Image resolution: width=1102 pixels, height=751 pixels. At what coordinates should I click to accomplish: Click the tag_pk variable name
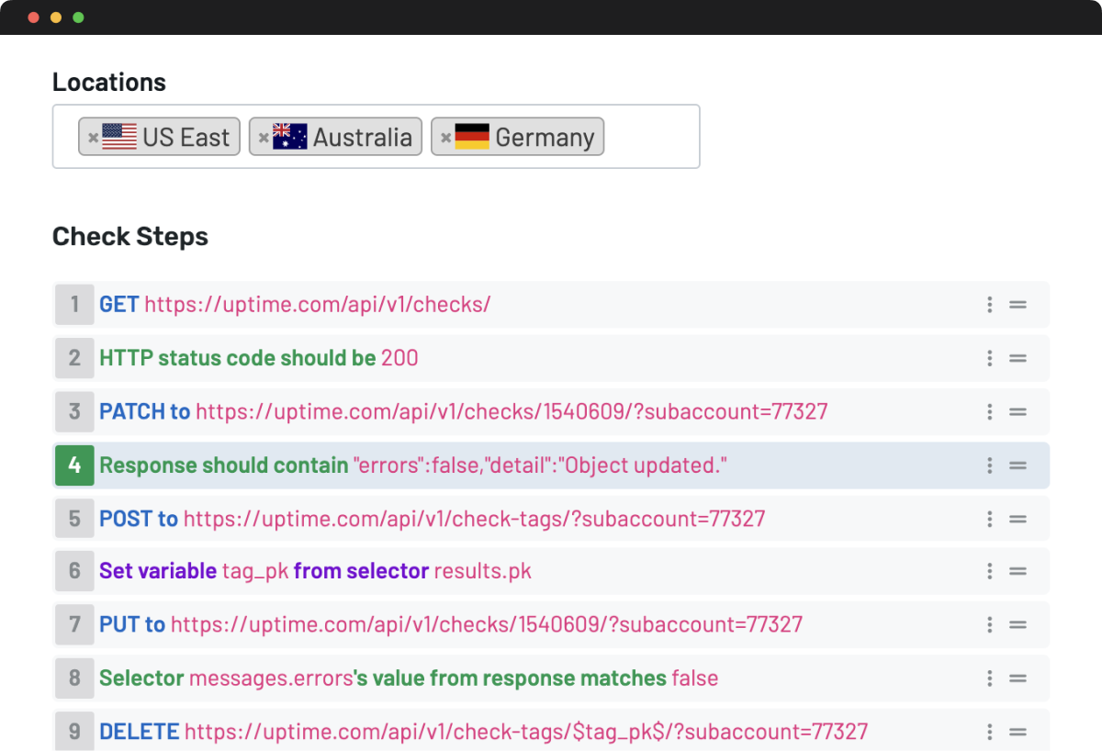click(255, 572)
